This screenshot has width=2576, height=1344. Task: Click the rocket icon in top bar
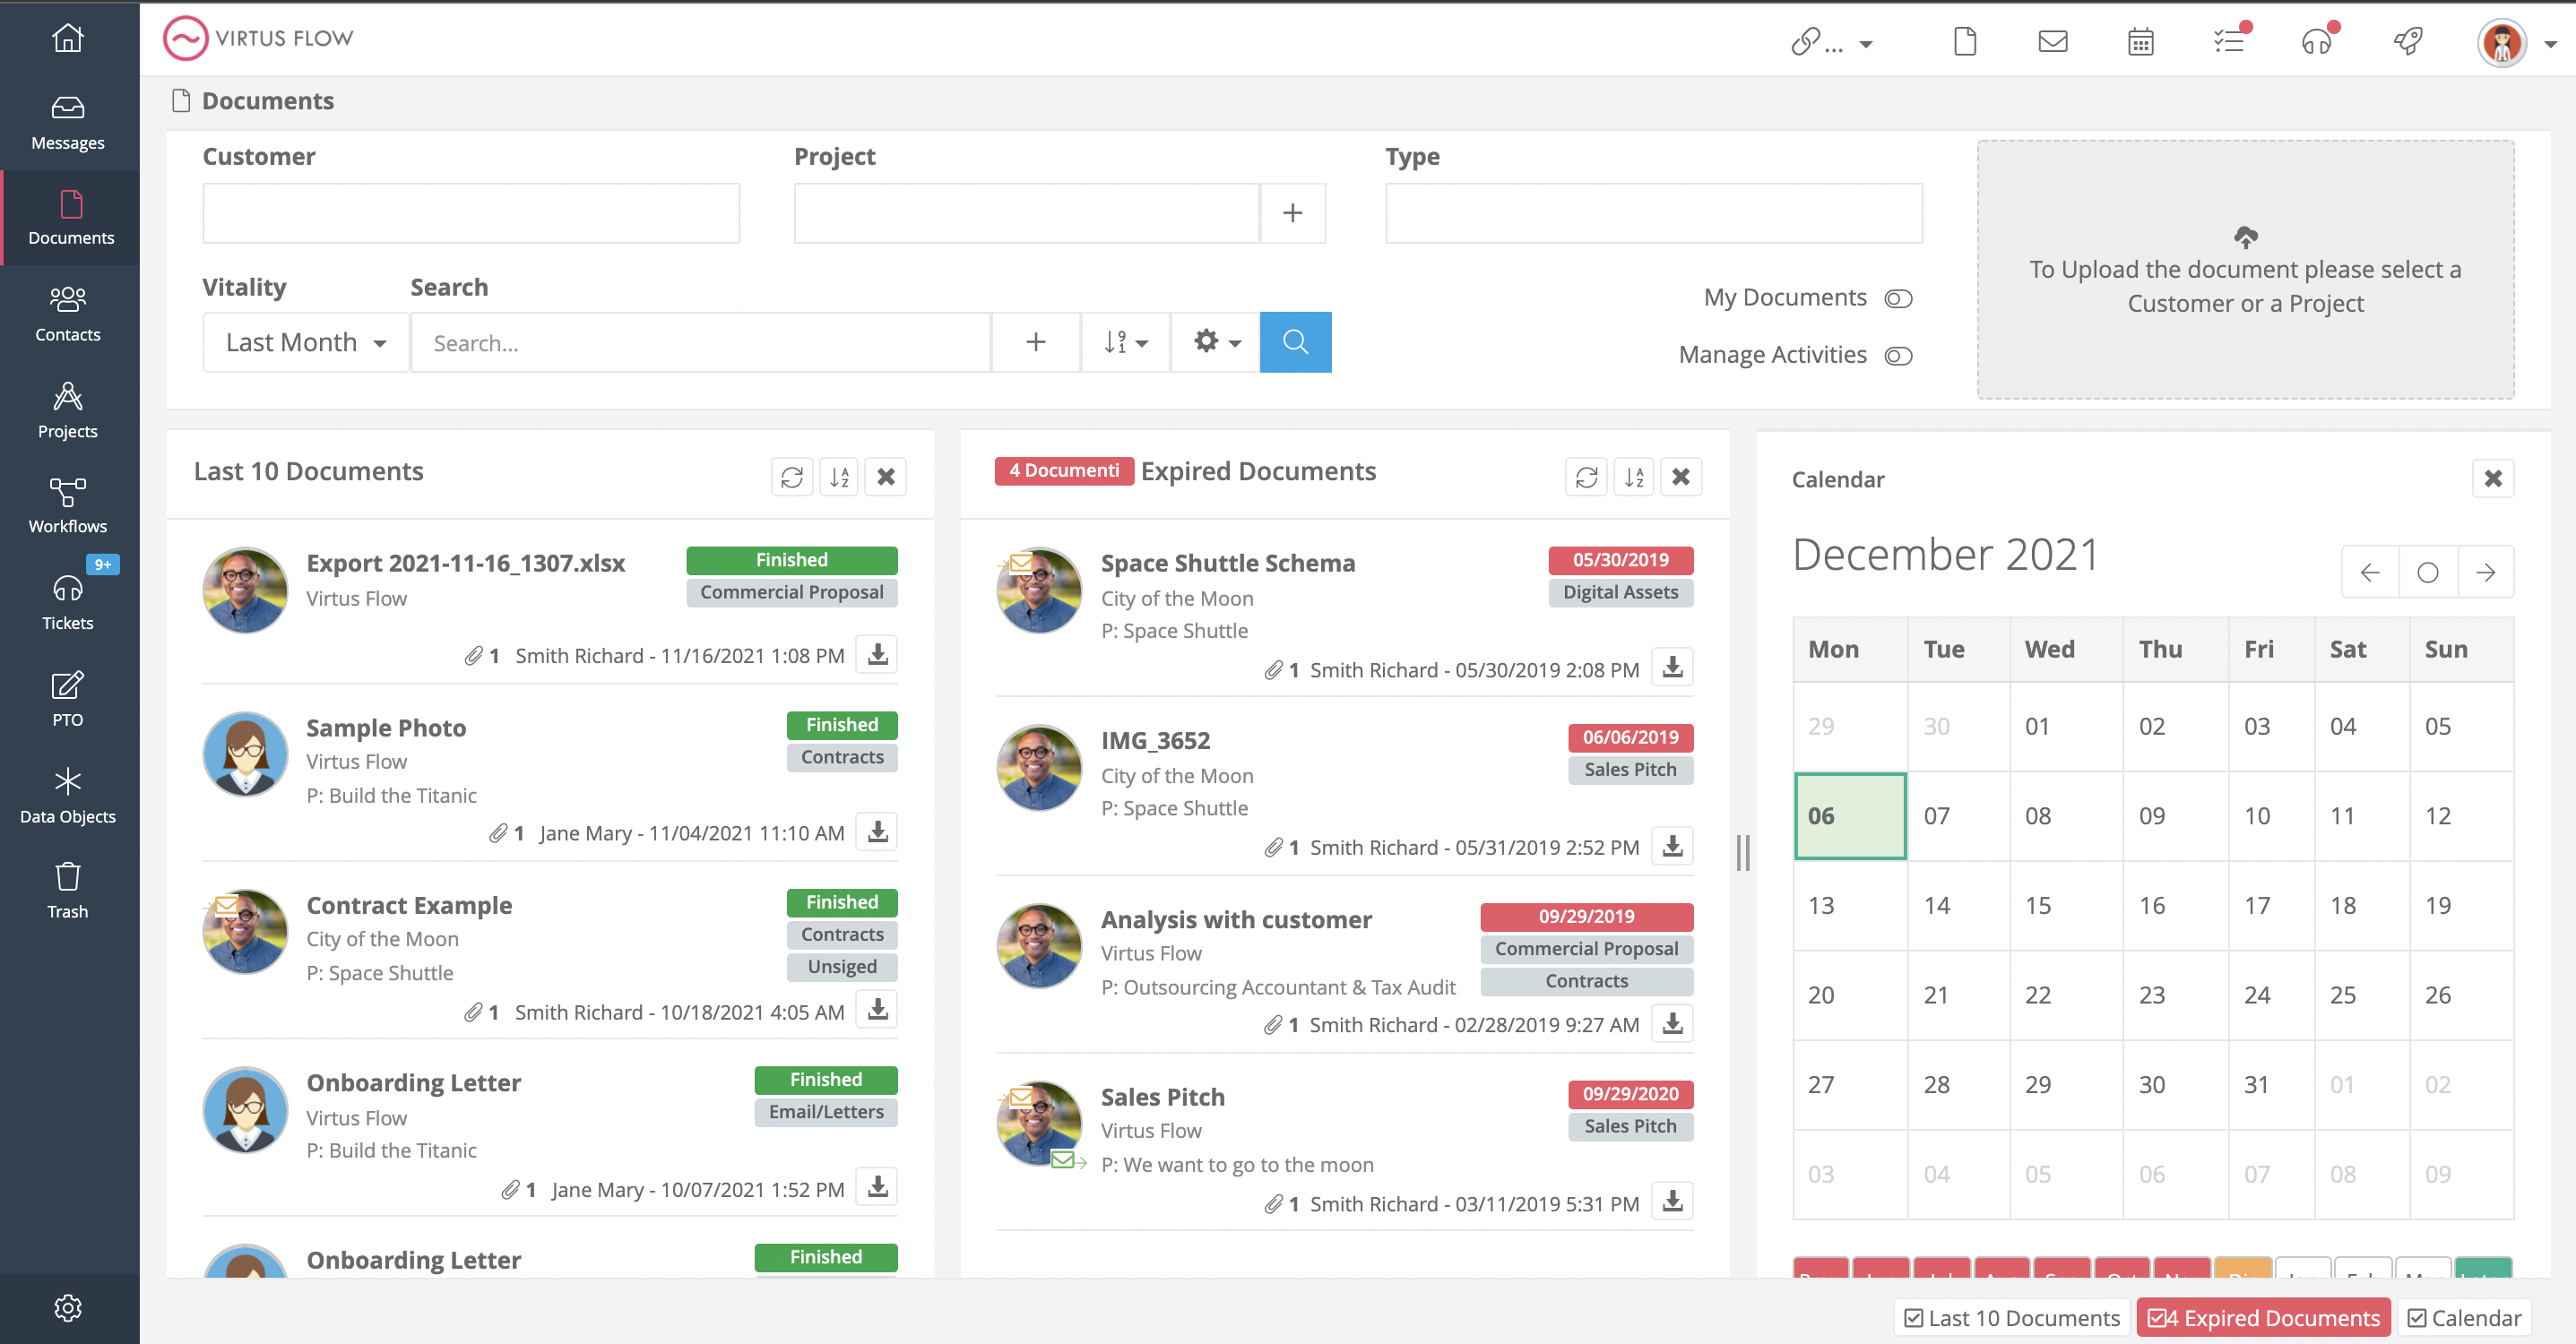pyautogui.click(x=2407, y=41)
